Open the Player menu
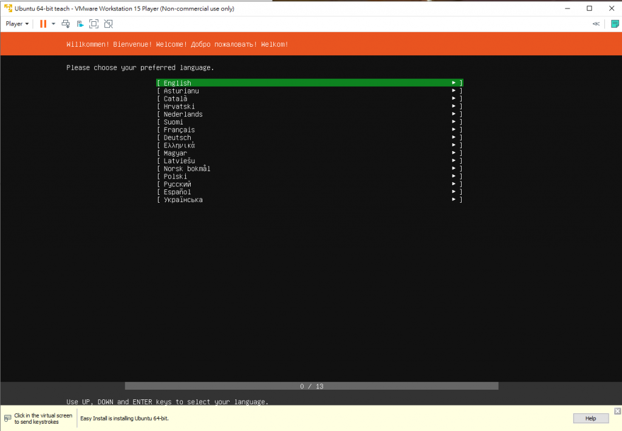The width and height of the screenshot is (622, 431). tap(17, 24)
